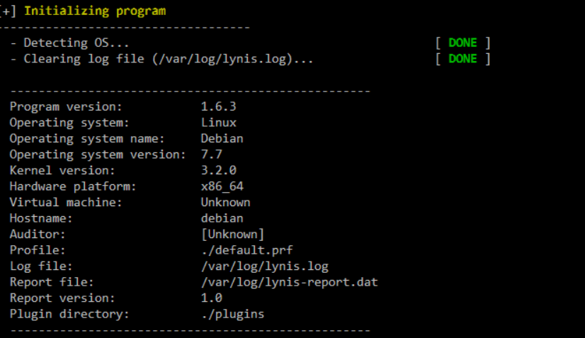Click the operating system name Debian
The height and width of the screenshot is (338, 585).
pyautogui.click(x=222, y=139)
